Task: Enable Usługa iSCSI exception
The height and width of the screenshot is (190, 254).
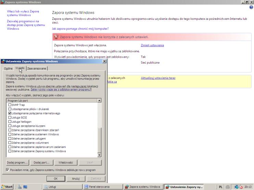Action: tap(10, 118)
